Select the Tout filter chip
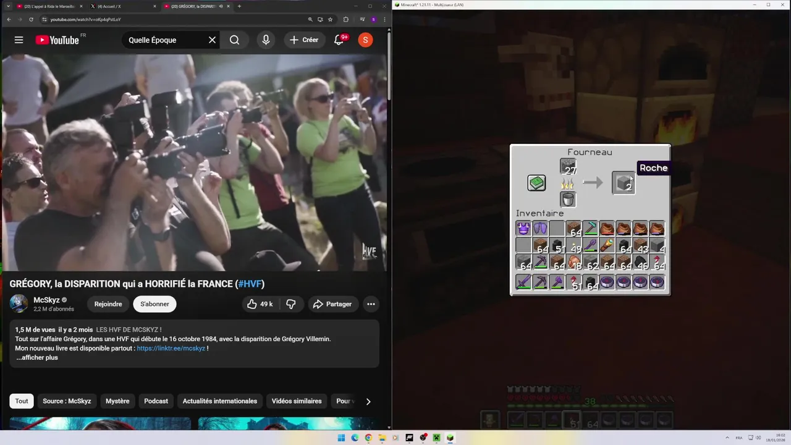This screenshot has height=445, width=791. [22, 401]
